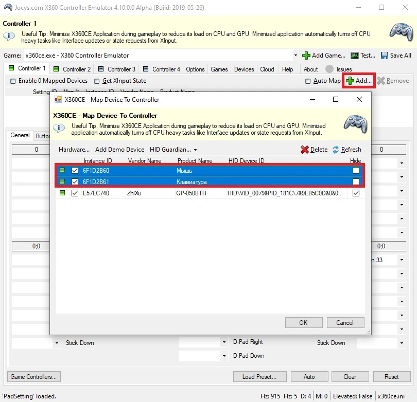Click the main window title bar gamepad icon
Image resolution: width=417 pixels, height=402 pixels.
tap(8, 7)
